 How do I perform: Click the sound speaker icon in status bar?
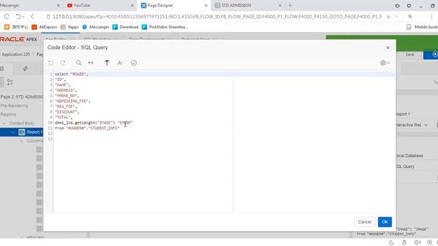click(x=417, y=243)
